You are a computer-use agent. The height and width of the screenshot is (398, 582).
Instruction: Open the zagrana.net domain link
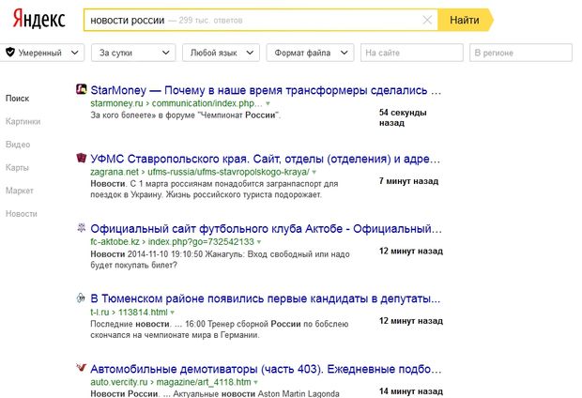(x=115, y=172)
